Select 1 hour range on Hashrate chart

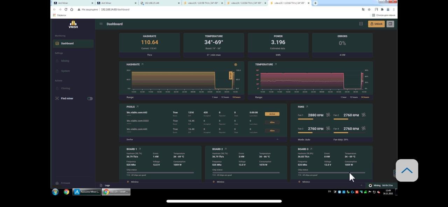point(215,97)
